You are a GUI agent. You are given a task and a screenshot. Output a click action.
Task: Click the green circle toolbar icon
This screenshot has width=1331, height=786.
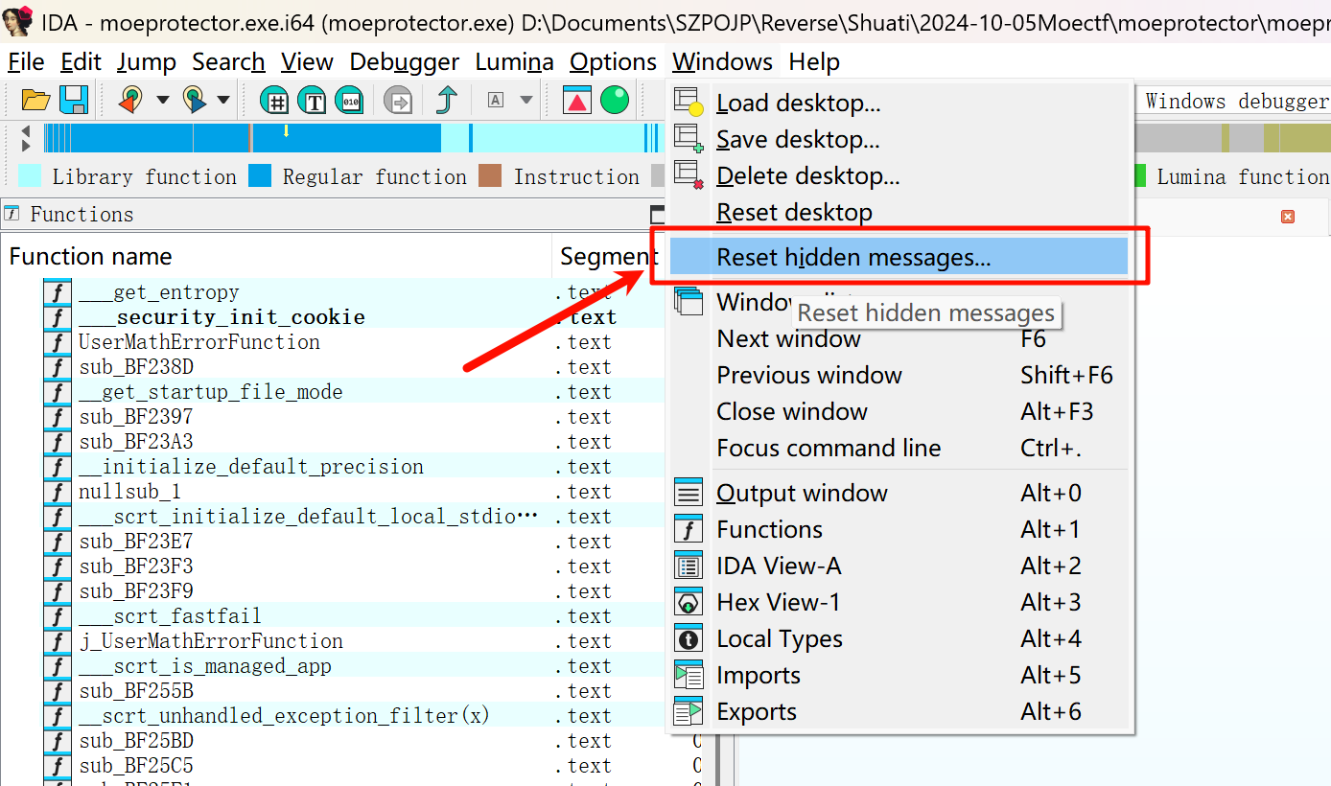pyautogui.click(x=615, y=100)
